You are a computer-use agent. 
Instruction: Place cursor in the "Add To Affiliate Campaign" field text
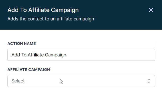point(39,55)
